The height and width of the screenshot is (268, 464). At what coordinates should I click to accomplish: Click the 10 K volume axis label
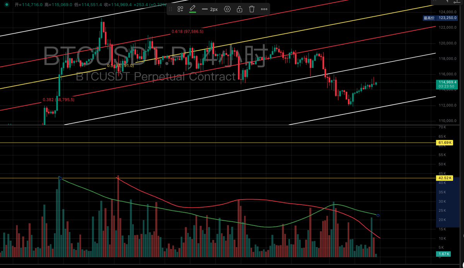442,238
